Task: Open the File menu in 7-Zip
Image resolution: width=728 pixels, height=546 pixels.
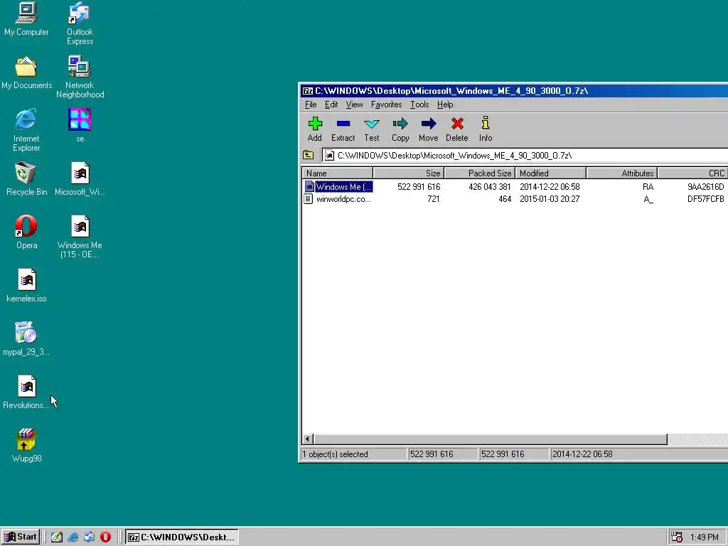Action: 311,105
